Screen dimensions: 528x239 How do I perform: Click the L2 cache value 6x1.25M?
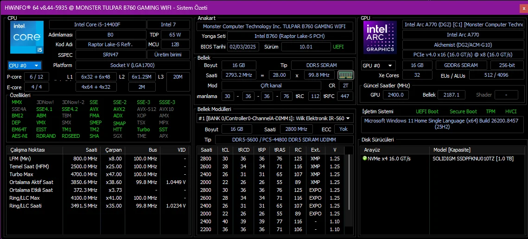tap(142, 77)
